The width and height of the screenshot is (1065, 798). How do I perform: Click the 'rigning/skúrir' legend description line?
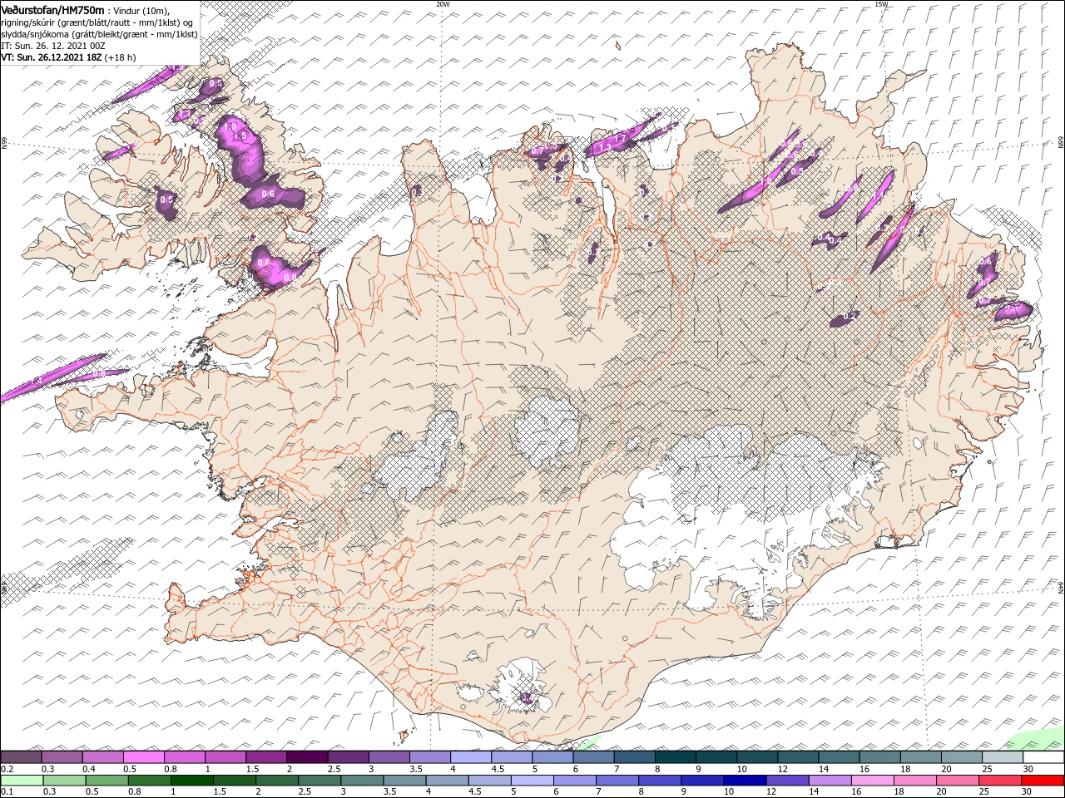(98, 22)
